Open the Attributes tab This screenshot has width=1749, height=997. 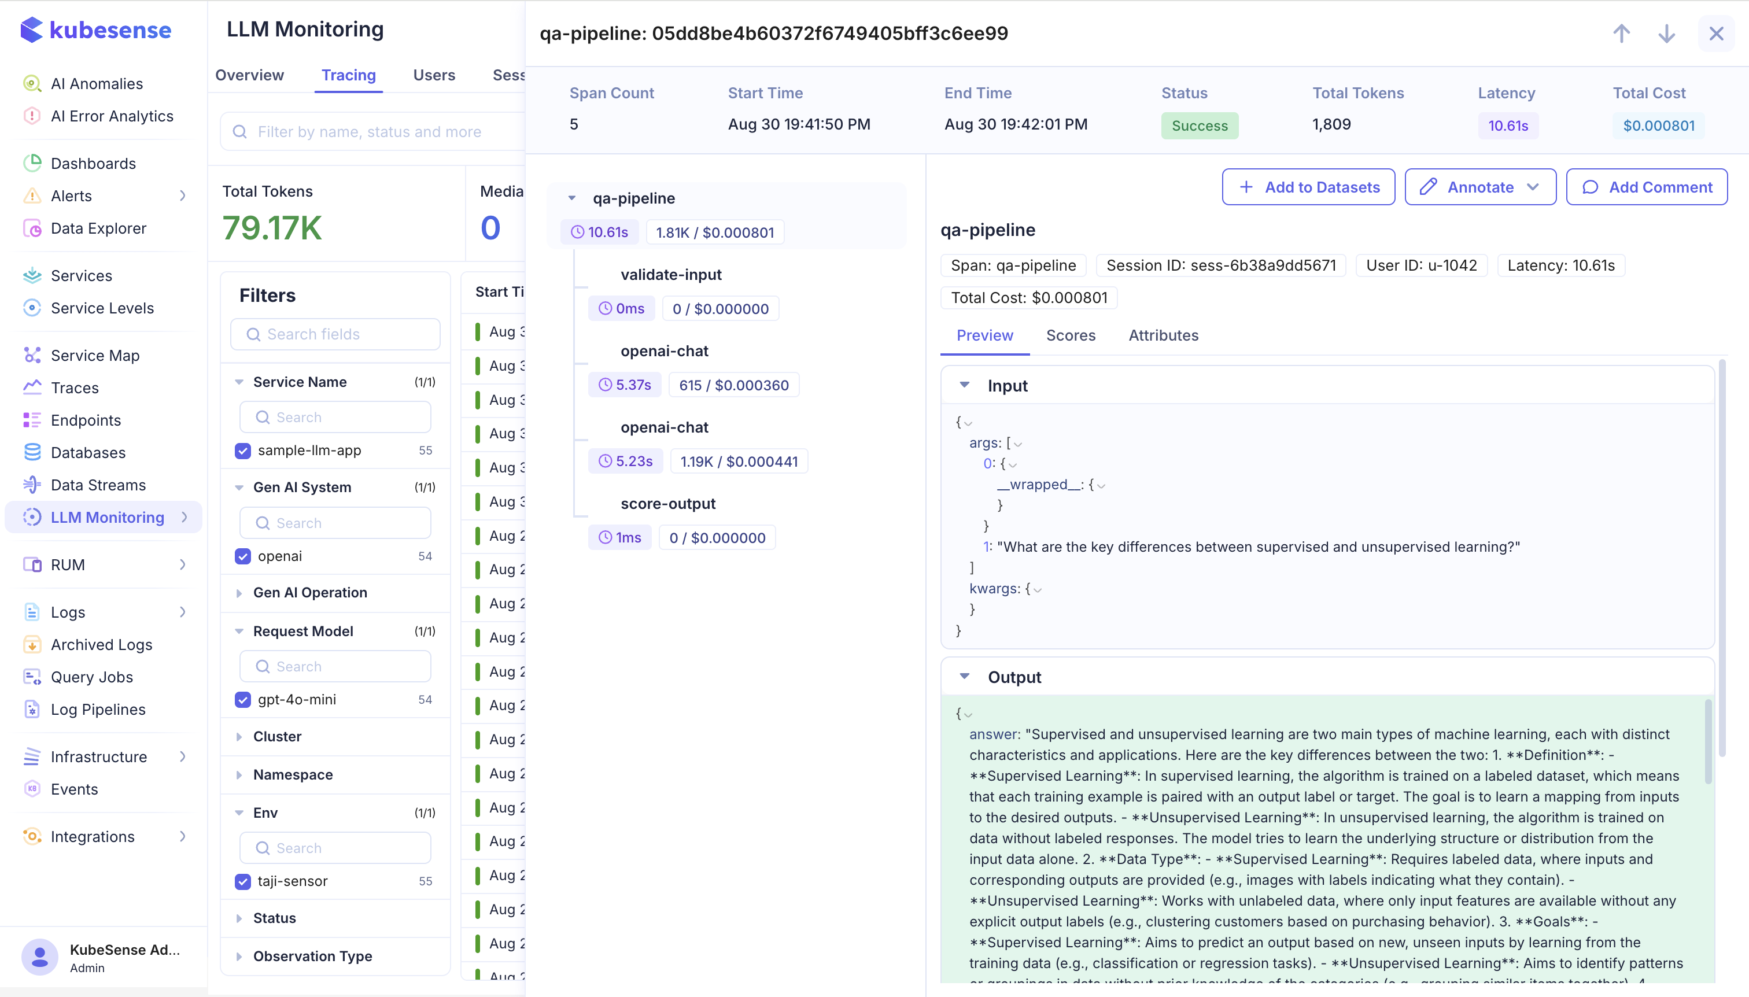tap(1163, 335)
